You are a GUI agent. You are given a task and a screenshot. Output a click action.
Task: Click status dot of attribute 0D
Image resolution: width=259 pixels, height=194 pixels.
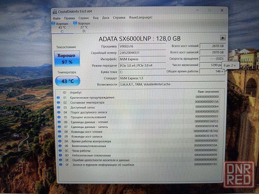click(x=60, y=155)
